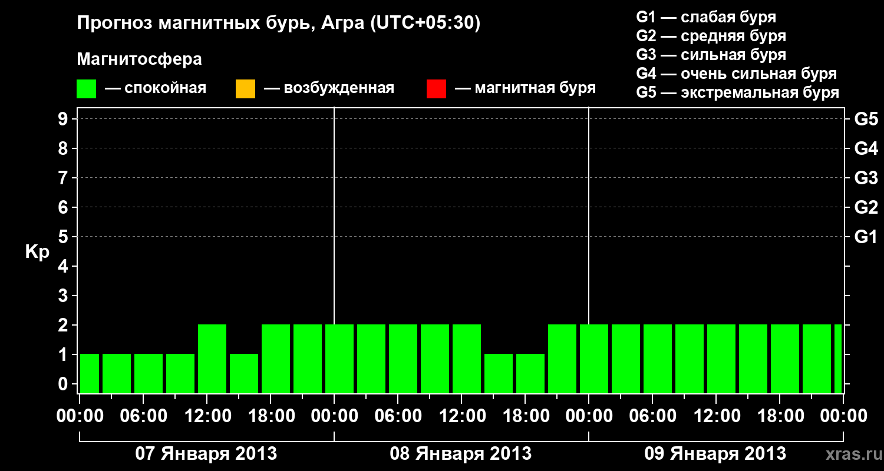Click the '06:00' time label for 07 Января

pos(143,416)
